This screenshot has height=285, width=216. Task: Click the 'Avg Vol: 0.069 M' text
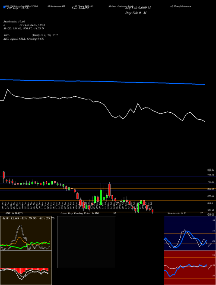pos(138,8)
